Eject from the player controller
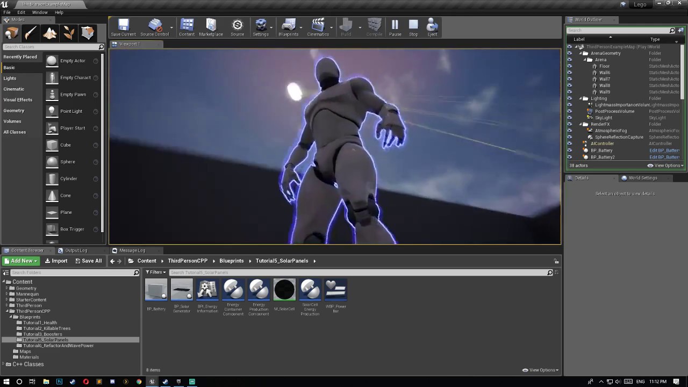688x387 pixels. (x=432, y=27)
